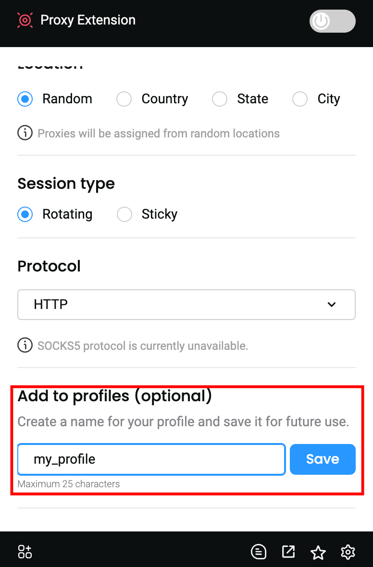Viewport: 373px width, 567px height.
Task: Open the Protocol dropdown
Action: (186, 305)
